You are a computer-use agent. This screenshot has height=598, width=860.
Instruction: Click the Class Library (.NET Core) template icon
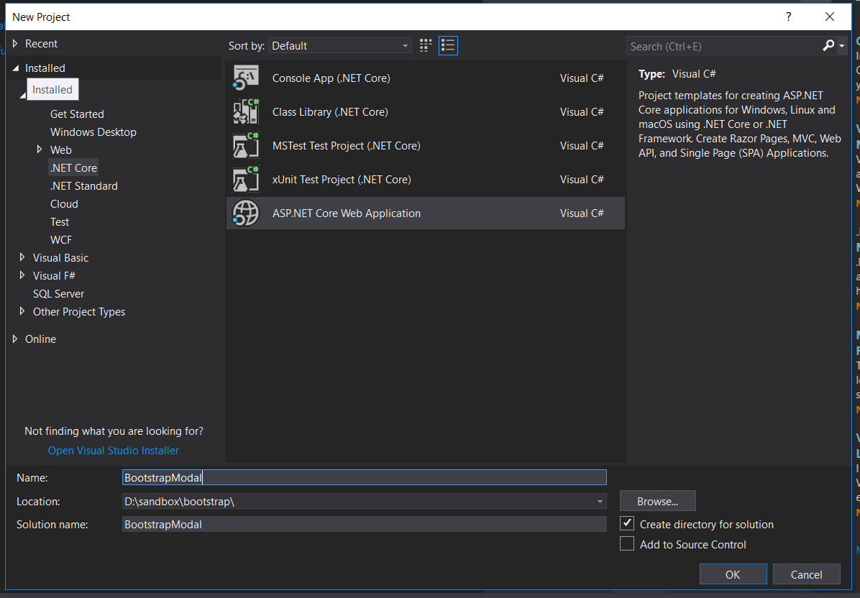click(x=246, y=112)
